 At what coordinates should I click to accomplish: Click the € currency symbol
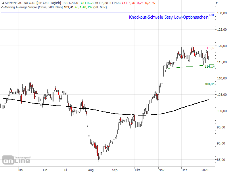[217, 3]
